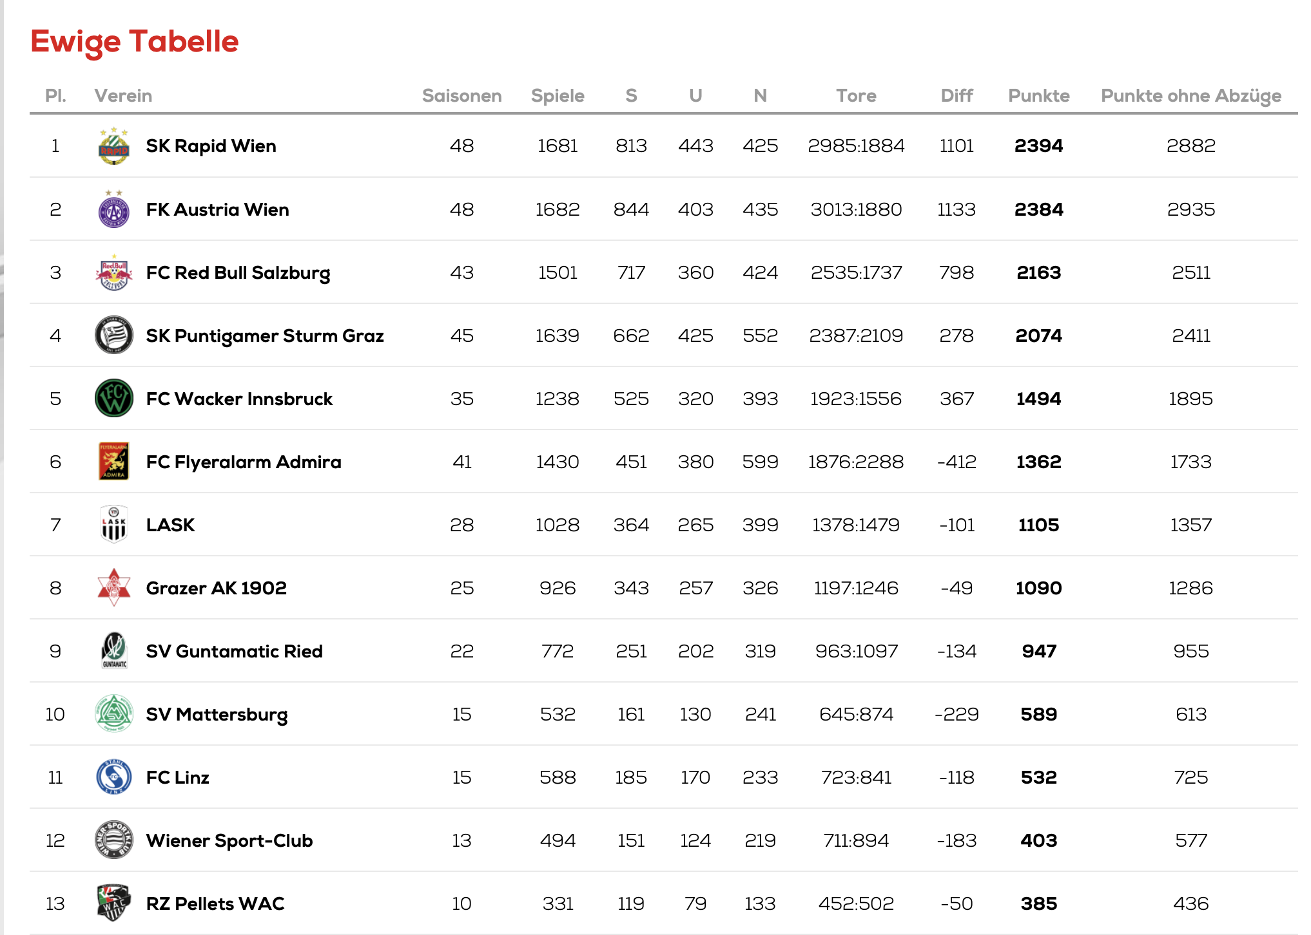1311x935 pixels.
Task: Select the LASK club logo
Action: [114, 524]
